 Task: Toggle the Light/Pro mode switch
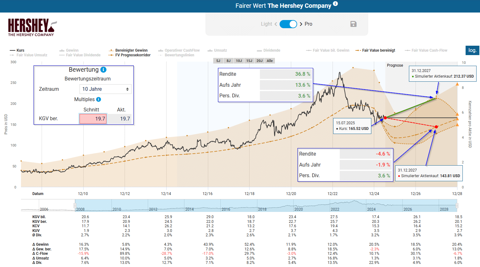tap(288, 24)
